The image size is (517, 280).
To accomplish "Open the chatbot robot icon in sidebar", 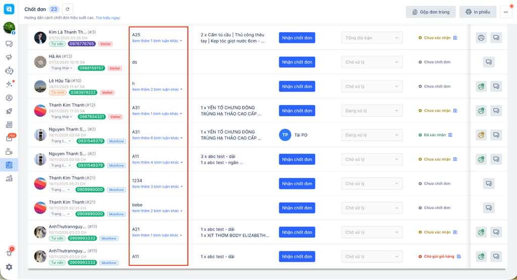I will (9, 71).
